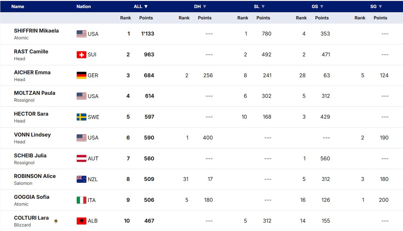Click the Albanian flag for Colturi
Viewport: 403px width, 231px height.
pos(82,221)
